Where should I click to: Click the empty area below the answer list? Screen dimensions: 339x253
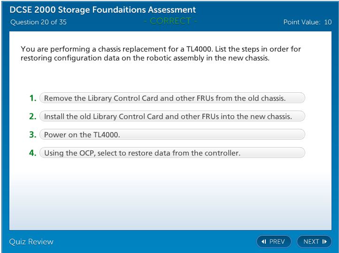[x=169, y=197]
